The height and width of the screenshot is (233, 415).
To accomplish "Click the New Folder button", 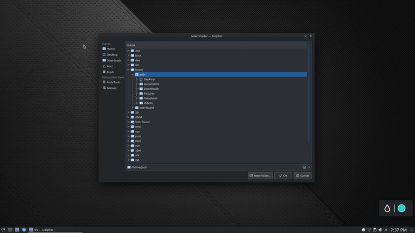I will coord(260,175).
